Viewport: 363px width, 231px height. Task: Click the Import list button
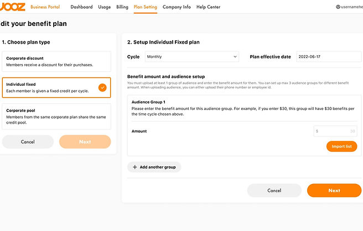[342, 146]
